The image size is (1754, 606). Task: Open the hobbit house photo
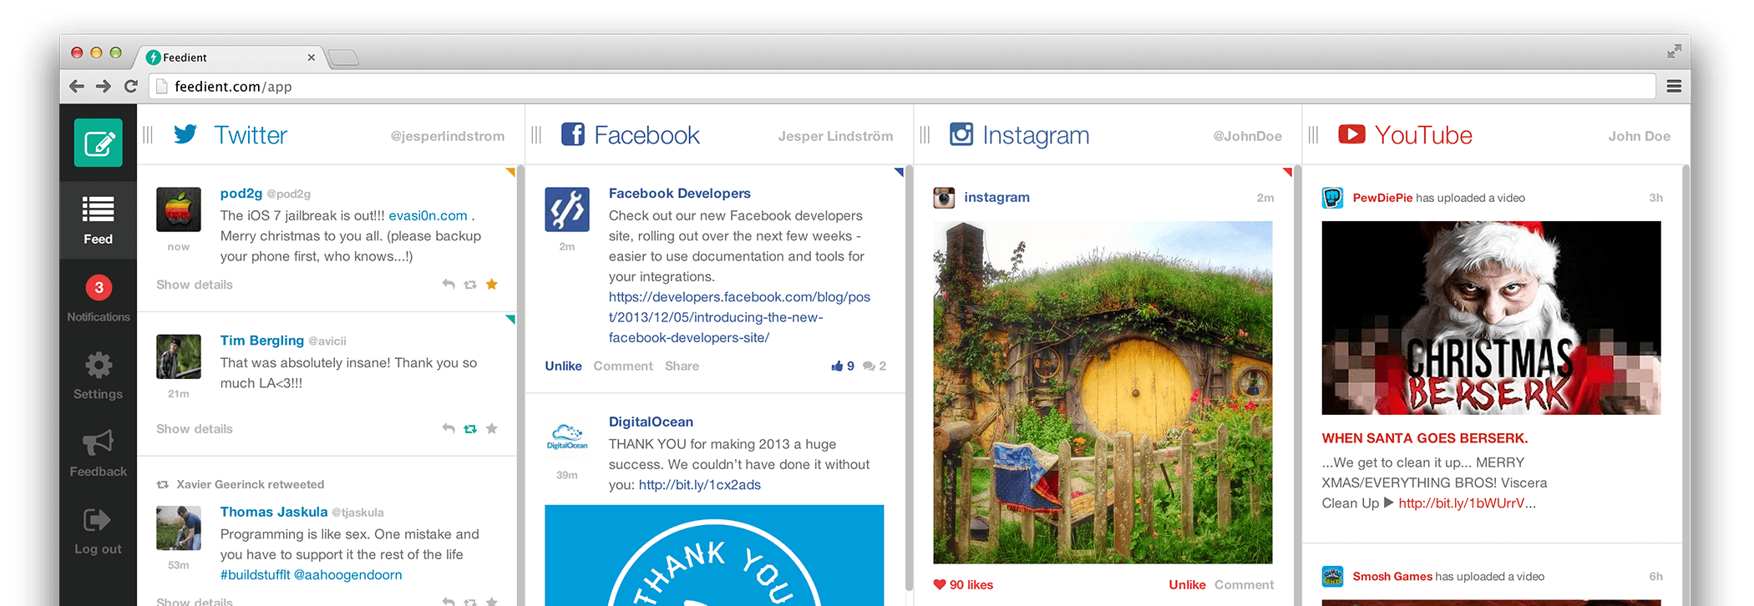point(1103,392)
